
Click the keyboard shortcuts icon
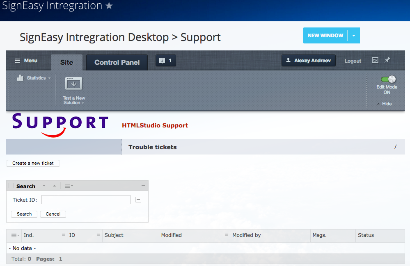375,60
